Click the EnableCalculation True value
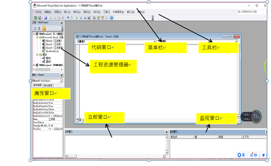The width and height of the screenshot is (271, 166). (x=56, y=103)
